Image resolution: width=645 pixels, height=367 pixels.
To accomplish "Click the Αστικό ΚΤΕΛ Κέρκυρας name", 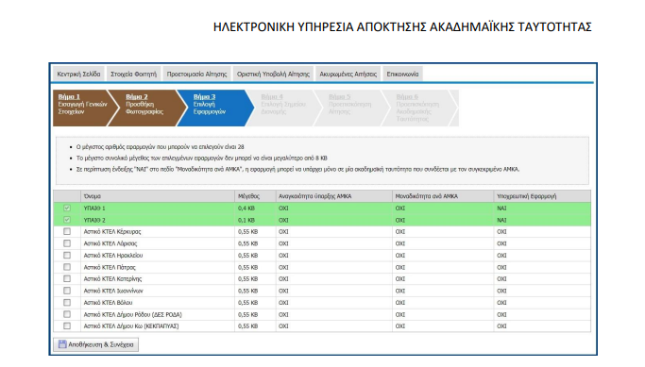I will pyautogui.click(x=111, y=232).
